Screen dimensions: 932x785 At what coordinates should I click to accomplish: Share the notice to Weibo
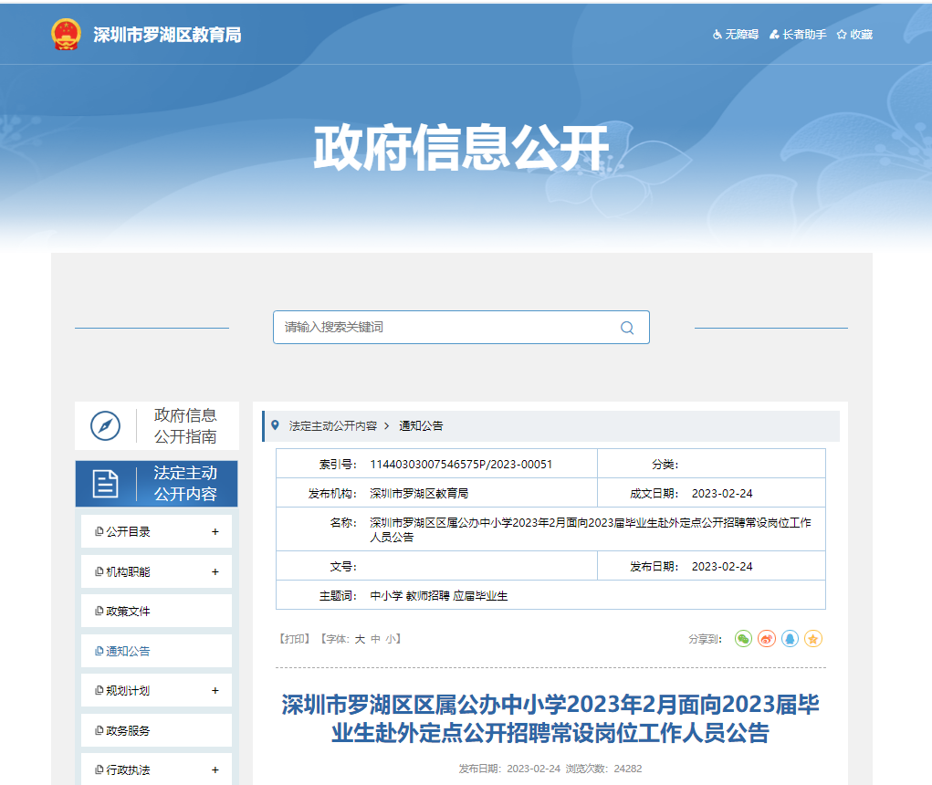(767, 639)
